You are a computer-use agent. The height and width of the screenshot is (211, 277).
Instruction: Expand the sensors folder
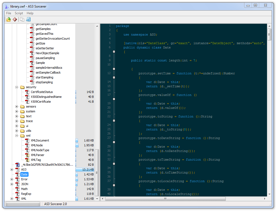[x=17, y=106]
